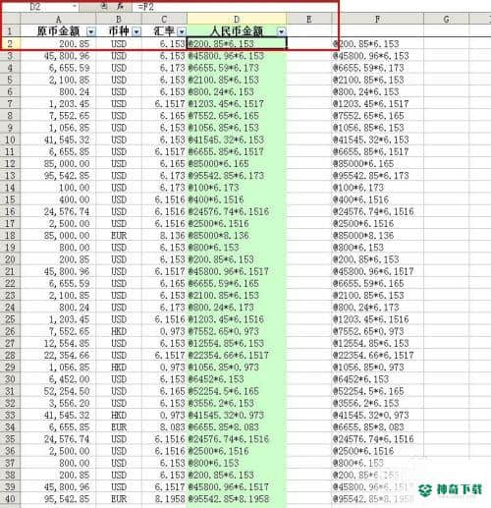The image size is (491, 508).
Task: Open the 币种 filter dropdown
Action: [x=136, y=31]
